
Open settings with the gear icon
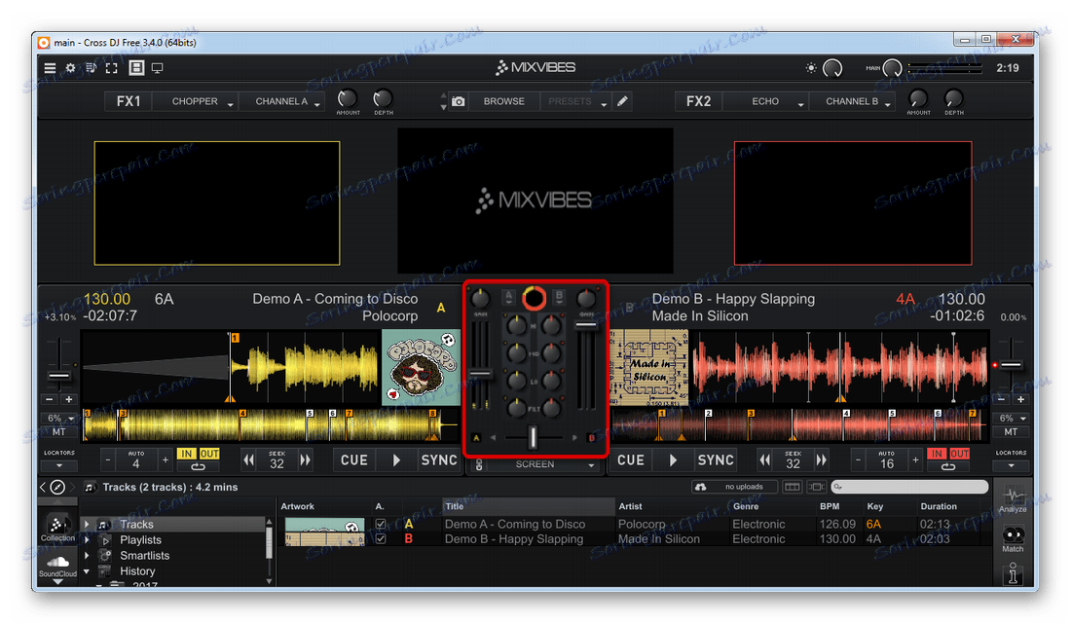(70, 68)
